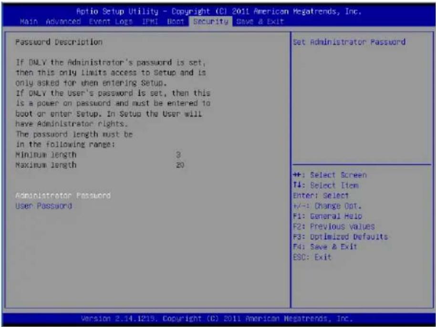The width and height of the screenshot is (436, 327).
Task: Open the Main tab
Action: tap(29, 21)
